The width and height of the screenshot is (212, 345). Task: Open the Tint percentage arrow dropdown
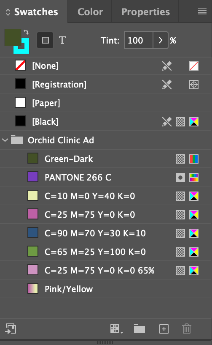[x=161, y=40]
